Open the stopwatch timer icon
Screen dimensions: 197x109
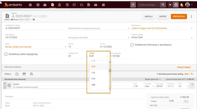click(176, 5)
